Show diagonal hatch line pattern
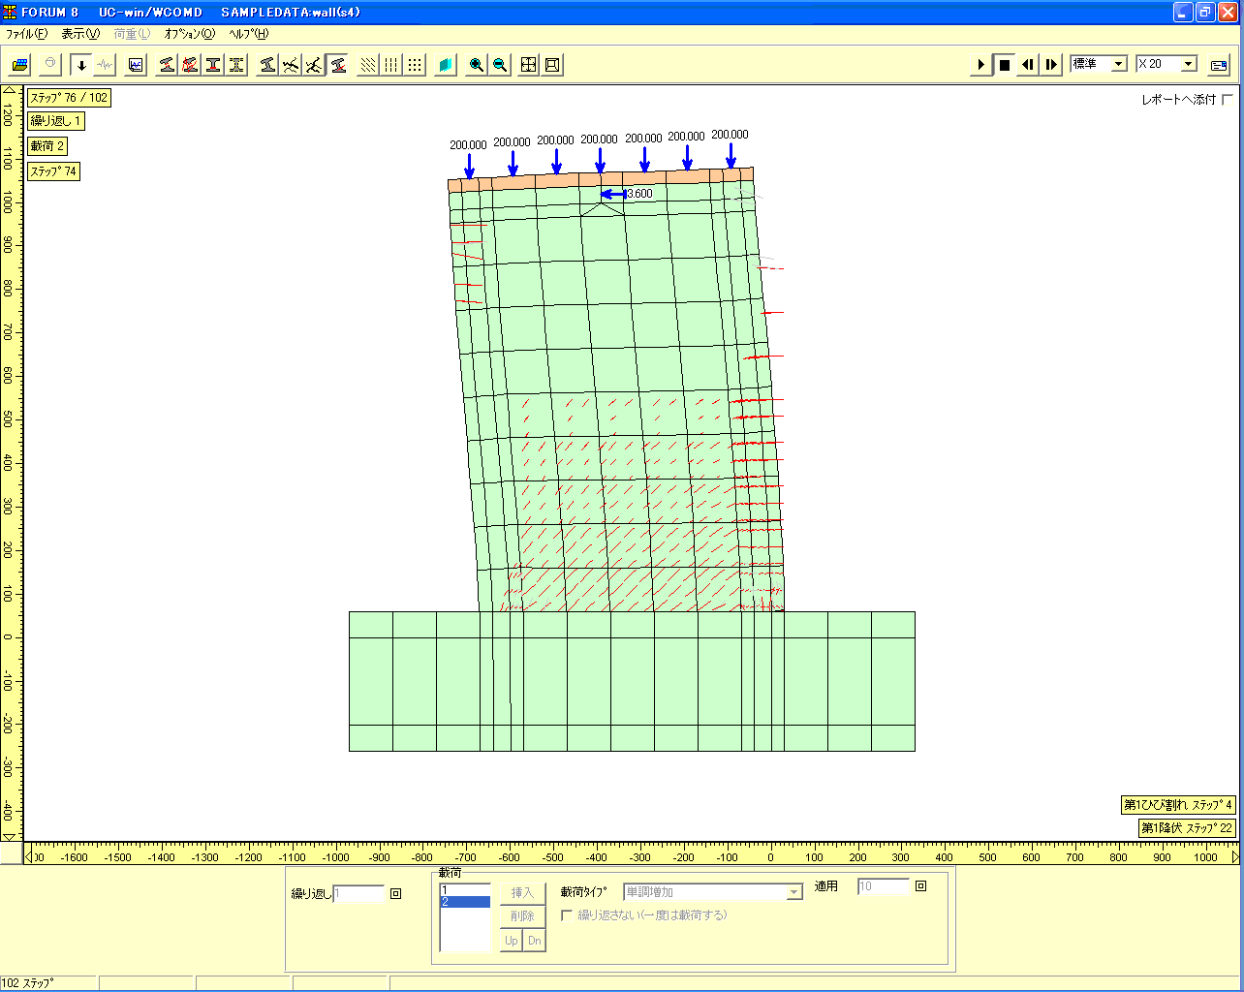 [x=368, y=65]
